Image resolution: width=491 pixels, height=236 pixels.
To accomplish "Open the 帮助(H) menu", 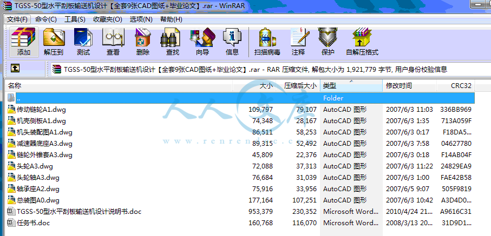I will [171, 19].
